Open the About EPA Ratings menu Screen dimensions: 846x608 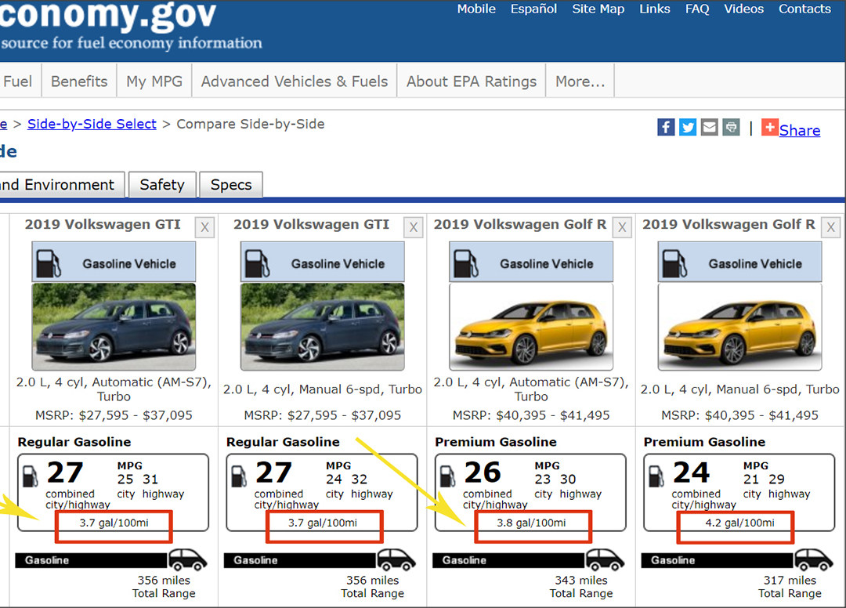[472, 81]
